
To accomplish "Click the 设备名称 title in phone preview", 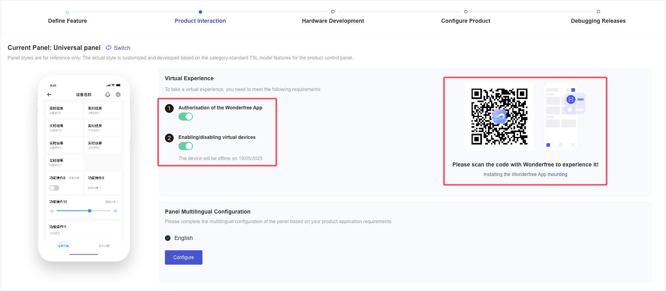I will pyautogui.click(x=84, y=95).
